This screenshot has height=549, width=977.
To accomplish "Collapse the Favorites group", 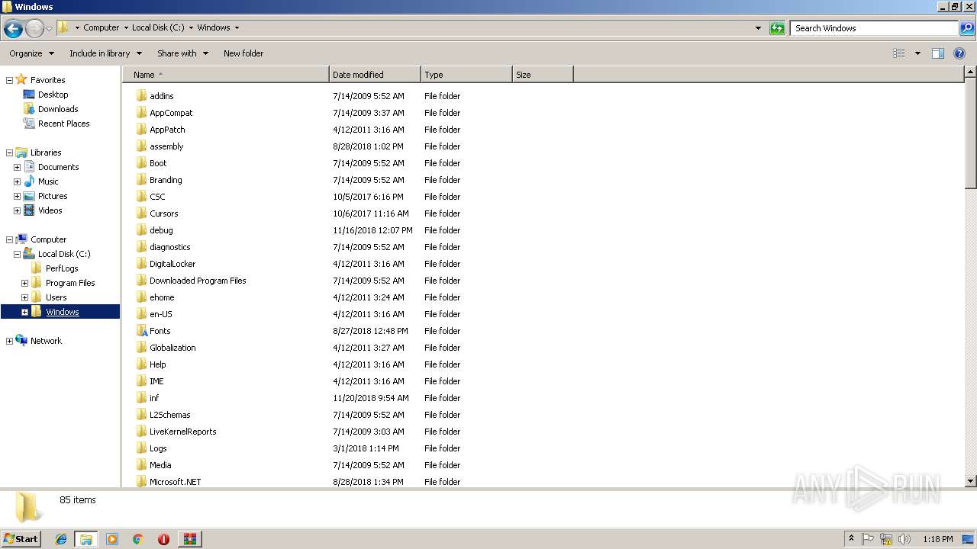I will [9, 80].
